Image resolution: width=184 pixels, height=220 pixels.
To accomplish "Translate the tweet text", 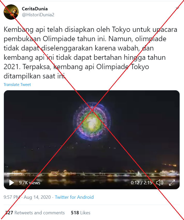I will click(x=17, y=84).
